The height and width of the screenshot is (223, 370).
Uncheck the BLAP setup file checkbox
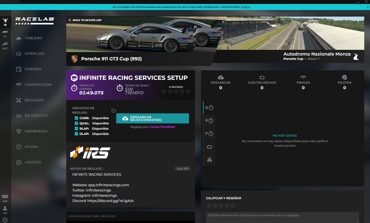[76, 128]
